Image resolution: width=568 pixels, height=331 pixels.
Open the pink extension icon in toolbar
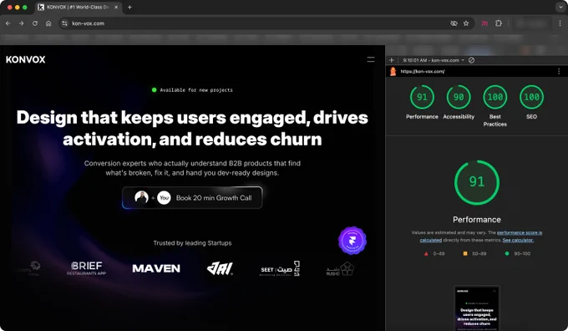pos(484,23)
